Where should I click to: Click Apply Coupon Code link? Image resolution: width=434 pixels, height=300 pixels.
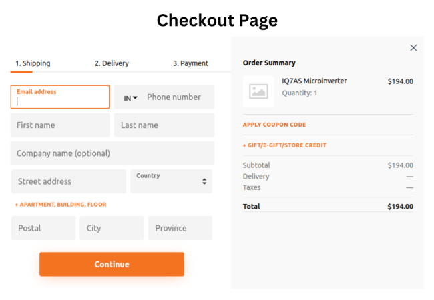click(x=274, y=125)
